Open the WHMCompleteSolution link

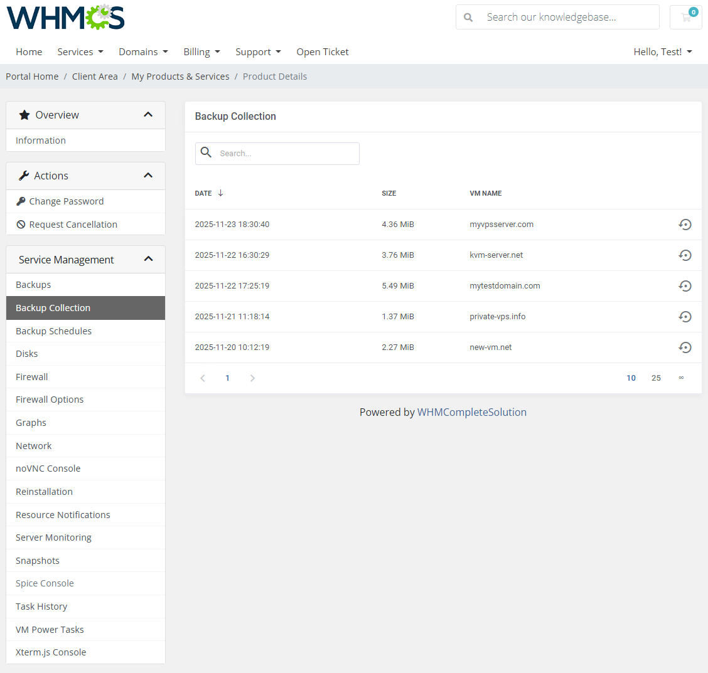[x=472, y=412]
